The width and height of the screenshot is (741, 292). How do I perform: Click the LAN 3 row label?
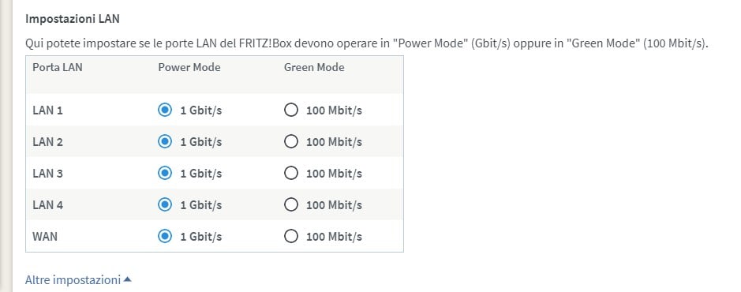click(47, 174)
